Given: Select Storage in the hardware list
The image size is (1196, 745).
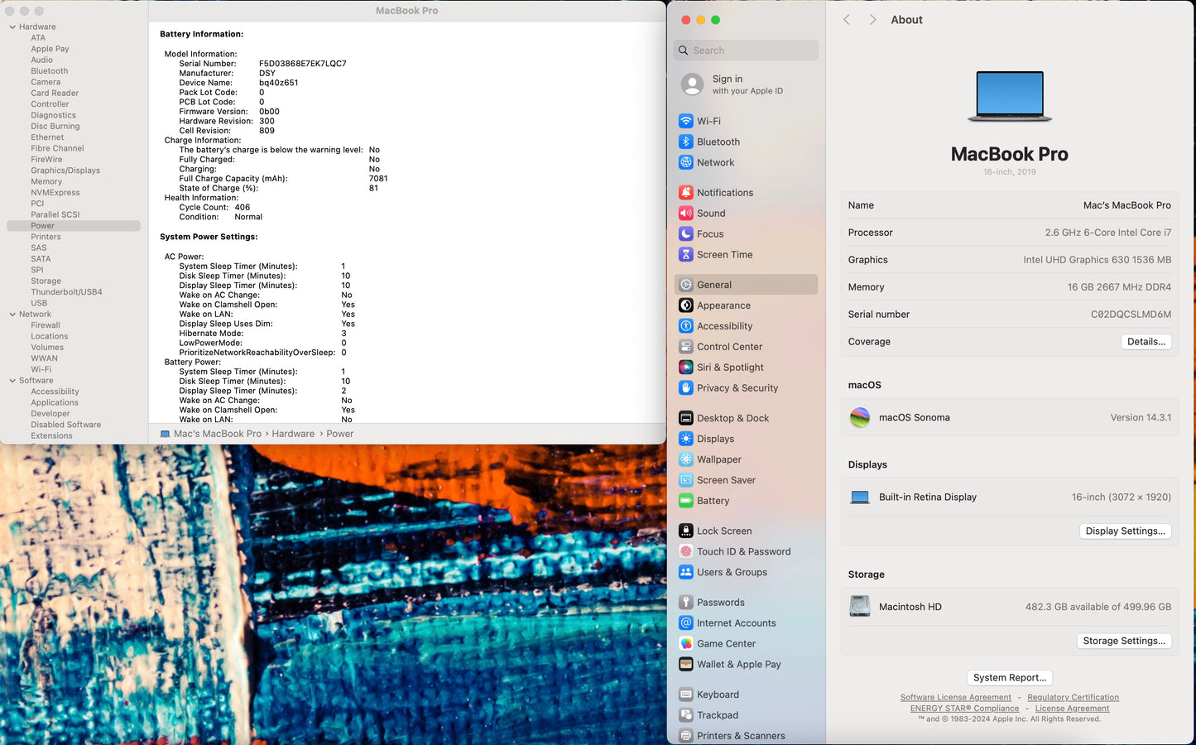Looking at the screenshot, I should click(46, 281).
